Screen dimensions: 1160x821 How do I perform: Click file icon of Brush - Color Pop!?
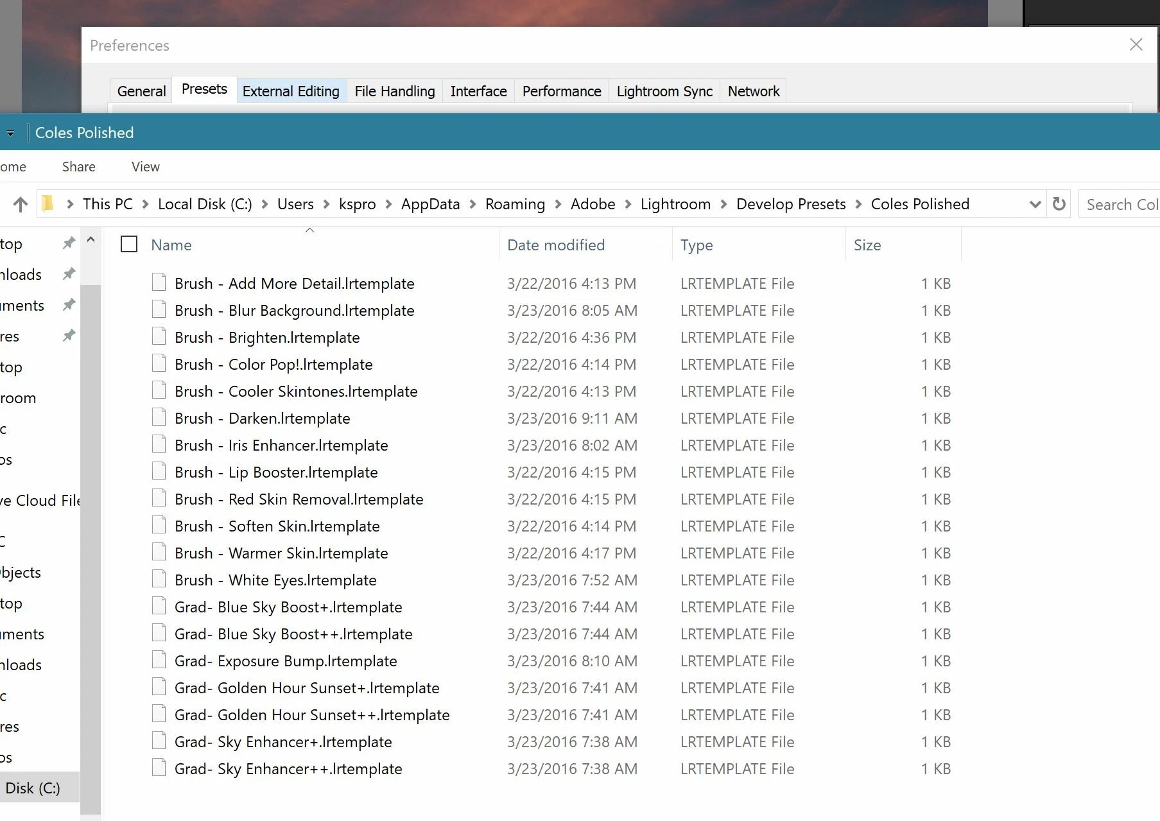[x=159, y=363]
